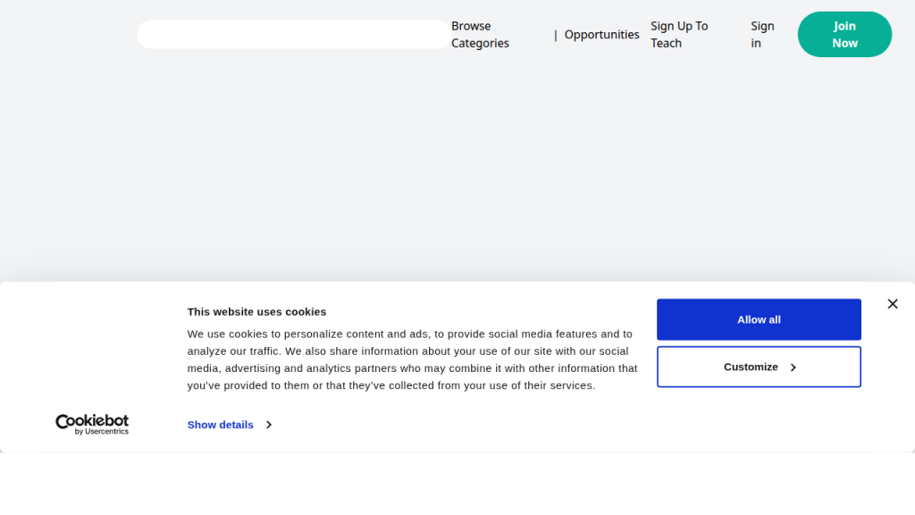Focus the search field in the header
This screenshot has width=915, height=515.
point(294,35)
